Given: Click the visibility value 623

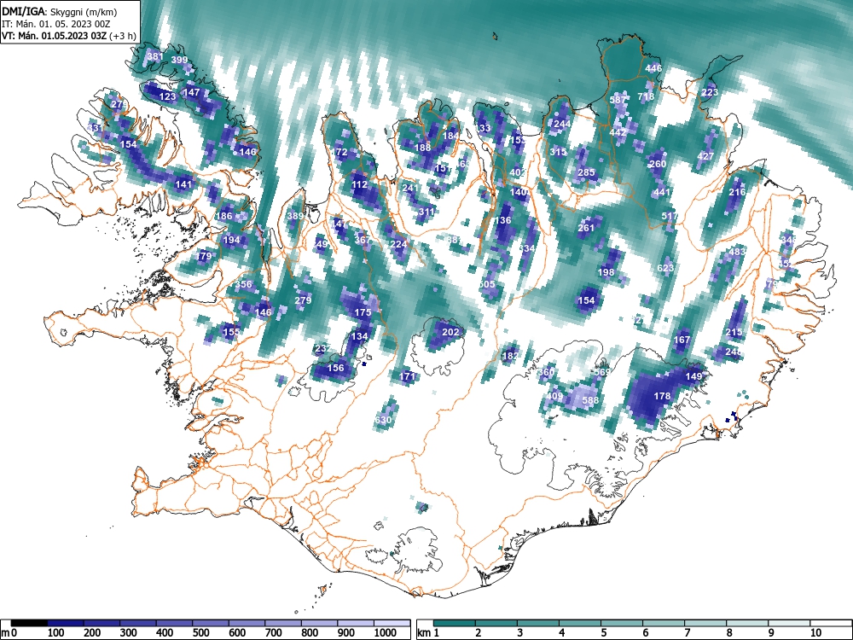Looking at the screenshot, I should coord(665,268).
